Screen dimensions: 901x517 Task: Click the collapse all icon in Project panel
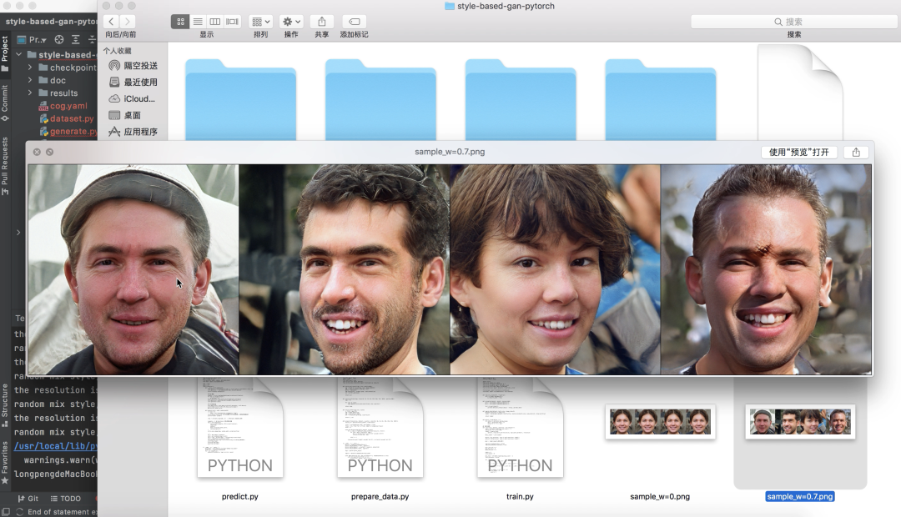click(92, 40)
